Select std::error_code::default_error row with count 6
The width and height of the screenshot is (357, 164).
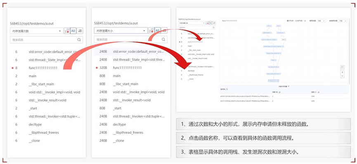[x=47, y=52]
